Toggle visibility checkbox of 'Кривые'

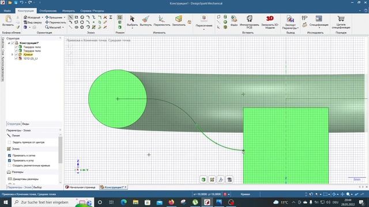(16, 55)
